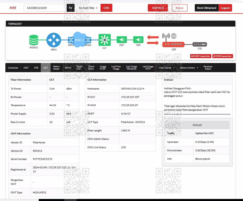
Task: Click the Power Supply value 3.26
Action: pos(52,114)
